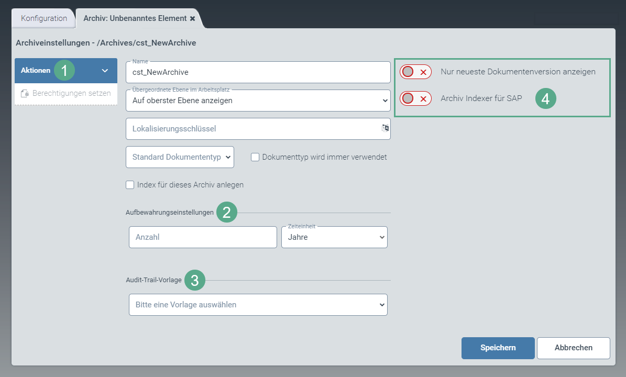This screenshot has width=626, height=377.
Task: Click green numbered marker 4
Action: [545, 98]
